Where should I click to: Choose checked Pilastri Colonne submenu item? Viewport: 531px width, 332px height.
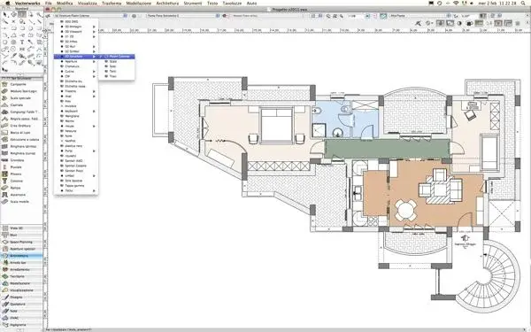tap(117, 57)
